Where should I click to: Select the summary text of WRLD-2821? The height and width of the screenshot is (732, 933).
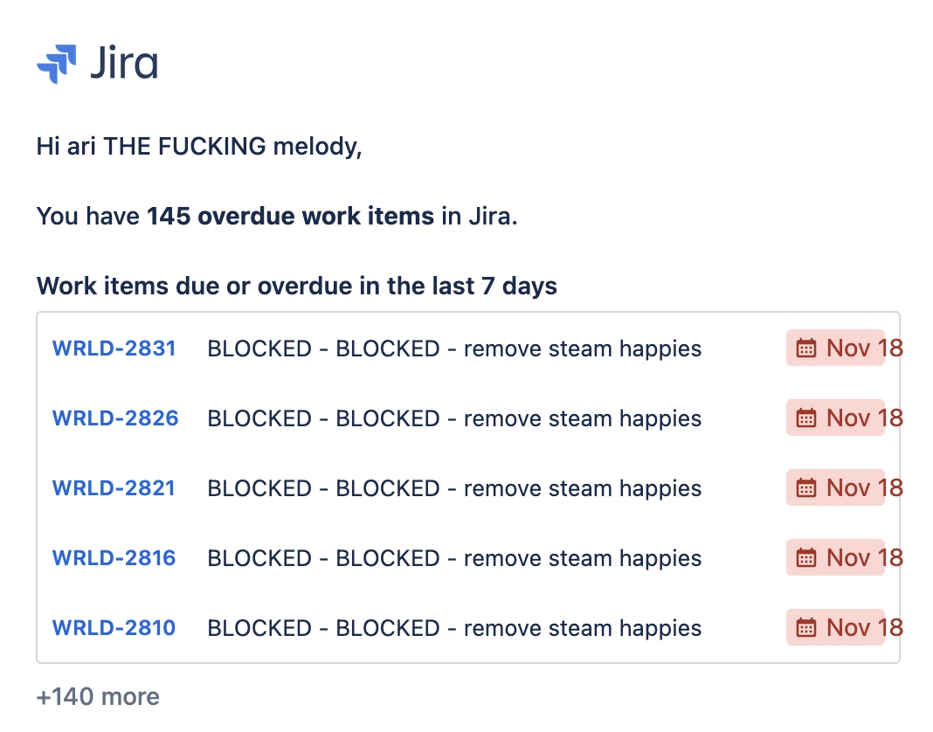click(x=454, y=488)
